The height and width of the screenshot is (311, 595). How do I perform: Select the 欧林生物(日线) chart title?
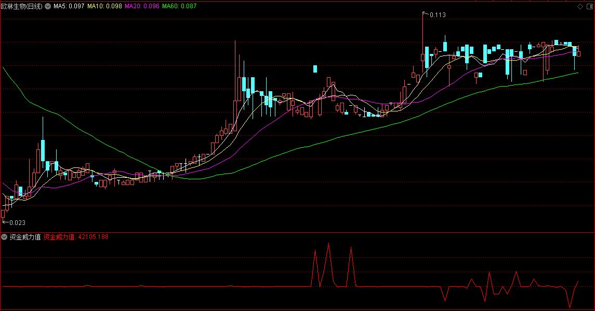(22, 6)
